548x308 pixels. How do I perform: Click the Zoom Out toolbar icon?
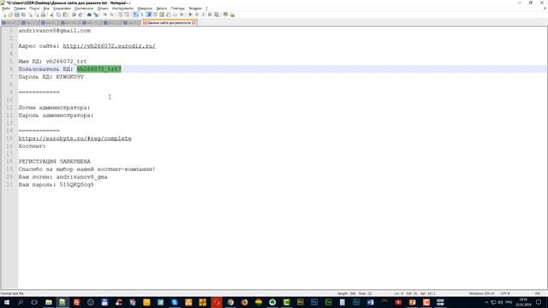click(111, 15)
